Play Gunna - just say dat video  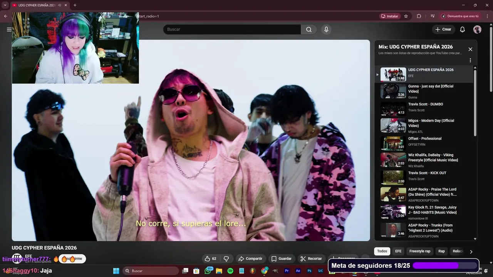424,91
